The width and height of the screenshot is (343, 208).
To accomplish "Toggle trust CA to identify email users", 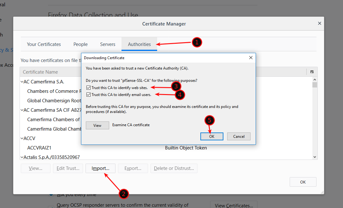I will pos(89,95).
